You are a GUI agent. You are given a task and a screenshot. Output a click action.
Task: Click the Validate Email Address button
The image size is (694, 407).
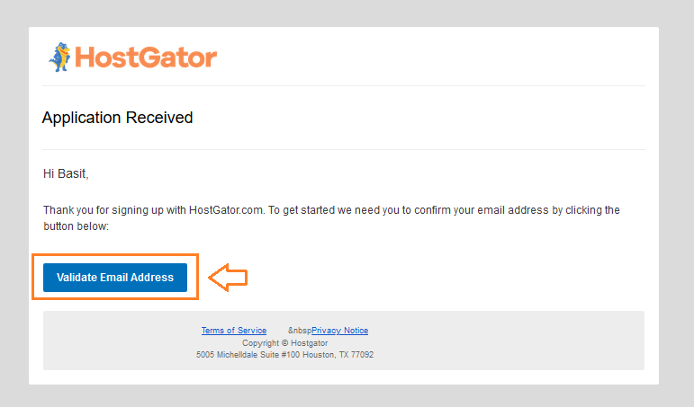click(x=115, y=278)
